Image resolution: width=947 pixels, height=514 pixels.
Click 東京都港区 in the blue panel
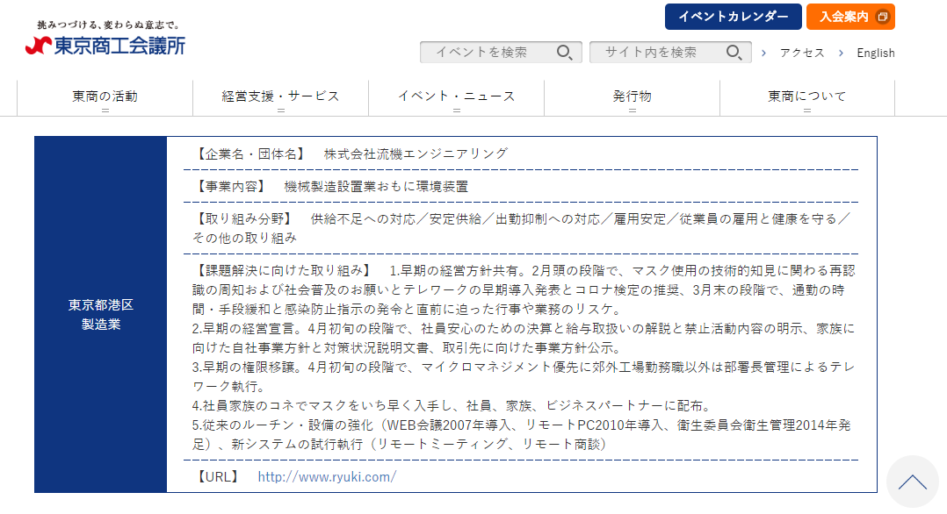(x=101, y=305)
